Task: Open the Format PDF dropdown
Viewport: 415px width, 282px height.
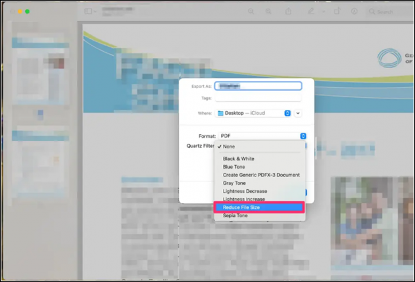Action: 263,136
